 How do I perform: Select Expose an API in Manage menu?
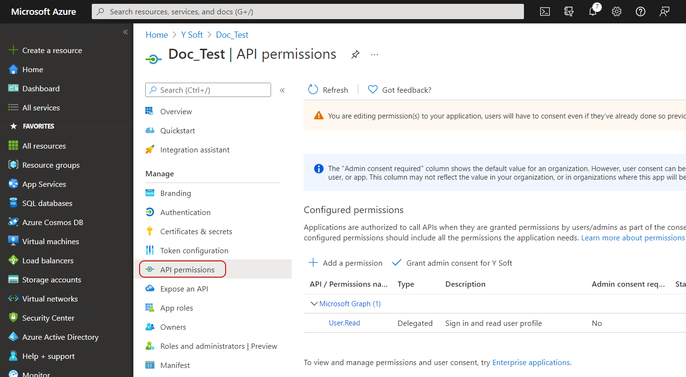pos(184,289)
